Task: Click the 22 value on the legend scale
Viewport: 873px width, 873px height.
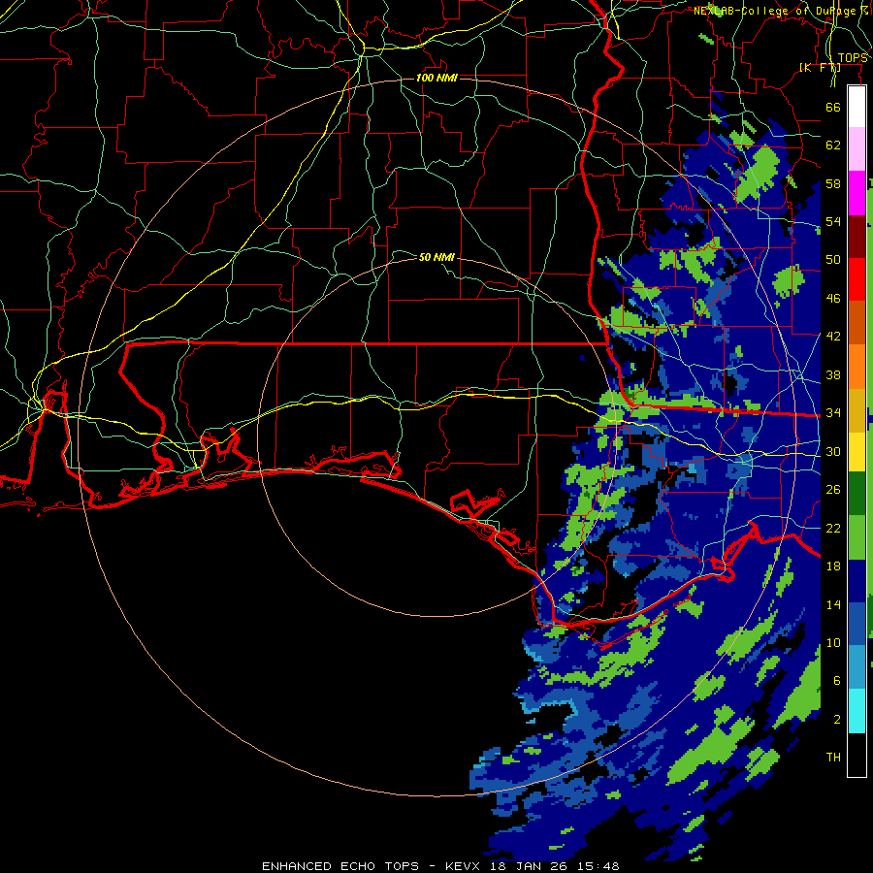Action: (x=833, y=529)
